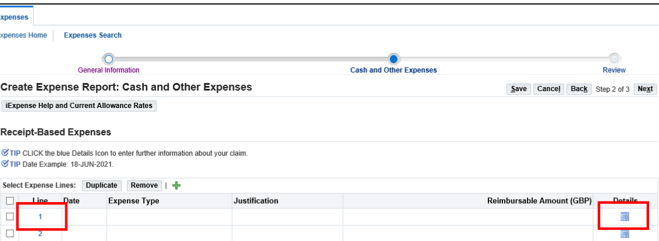Image resolution: width=659 pixels, height=241 pixels.
Task: Click the Cancel button
Action: click(548, 89)
